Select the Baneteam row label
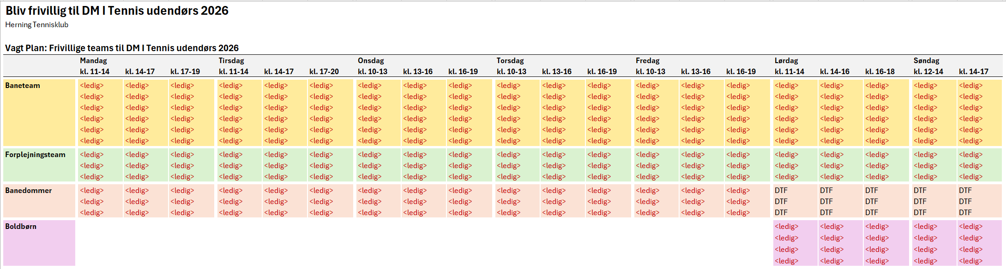This screenshot has height=269, width=1006. (23, 86)
